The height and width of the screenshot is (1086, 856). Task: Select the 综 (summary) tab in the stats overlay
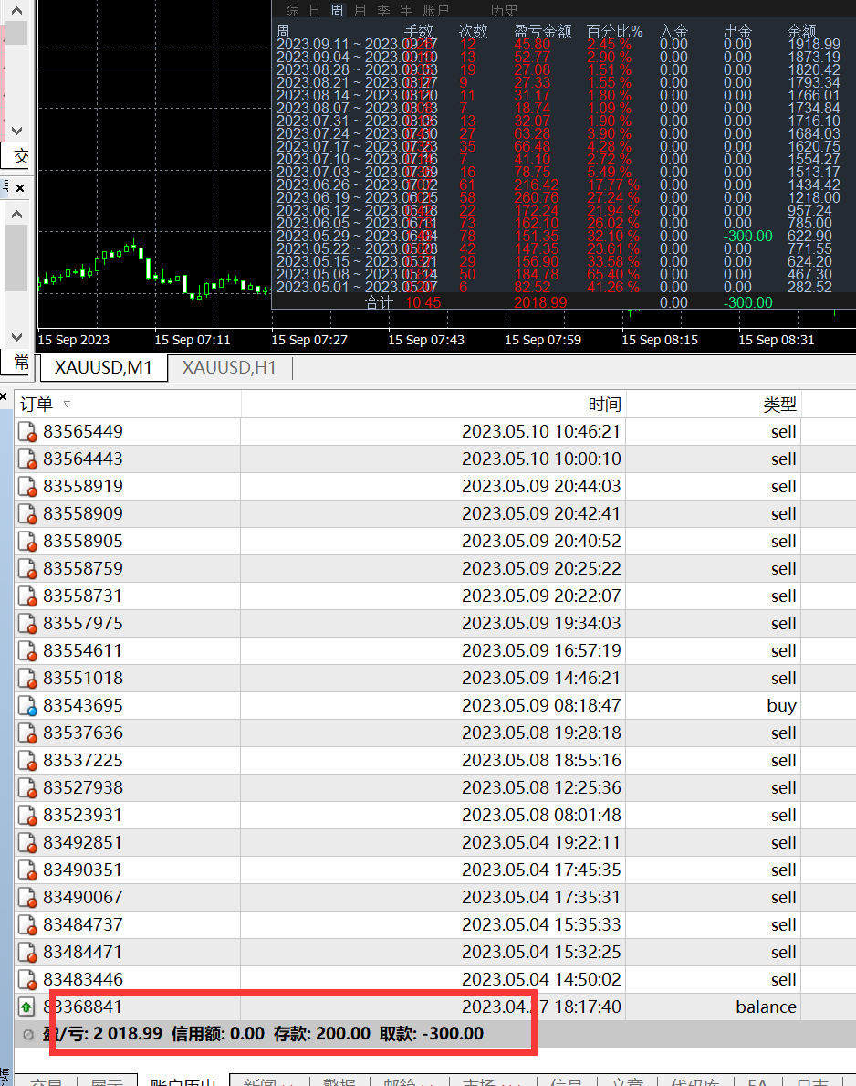293,10
